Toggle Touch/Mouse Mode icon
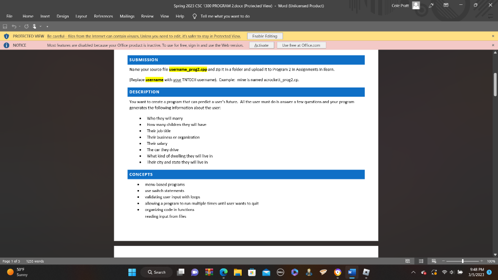This screenshot has width=498, height=280. (x=35, y=26)
